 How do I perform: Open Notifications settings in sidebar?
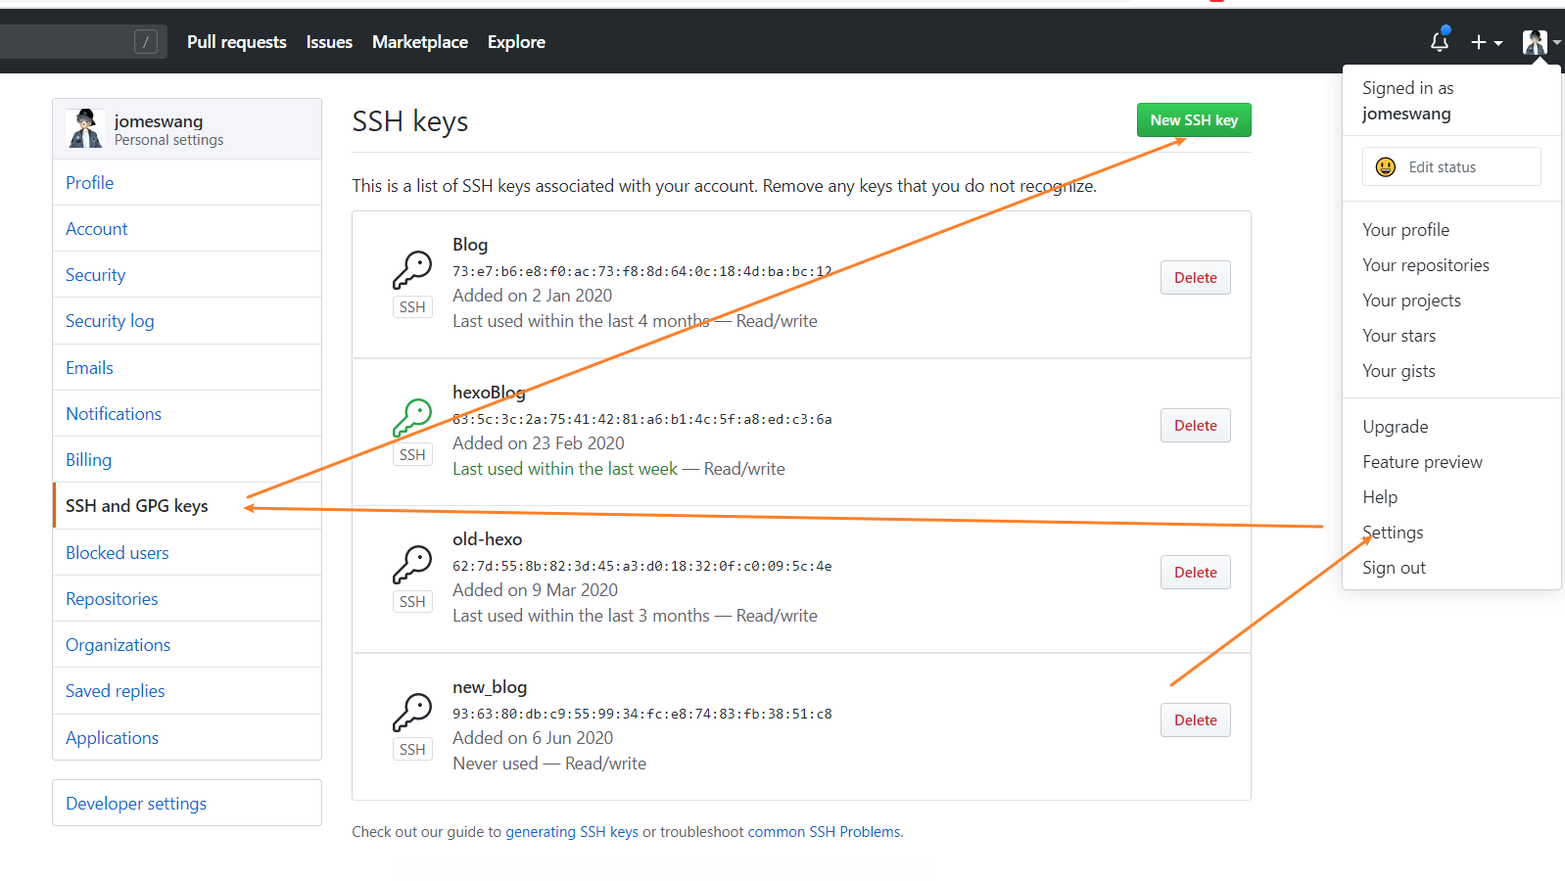tap(187, 414)
